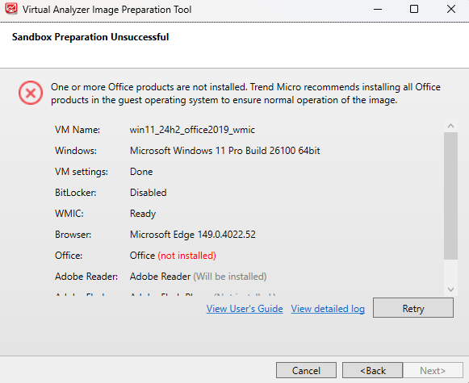Click the scroll up arrow of details list
The height and width of the screenshot is (383, 469).
coord(450,126)
